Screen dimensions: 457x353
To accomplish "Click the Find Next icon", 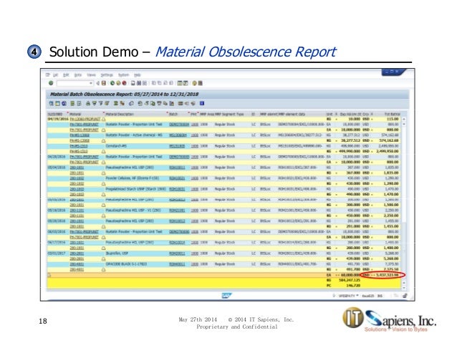I will click(145, 83).
